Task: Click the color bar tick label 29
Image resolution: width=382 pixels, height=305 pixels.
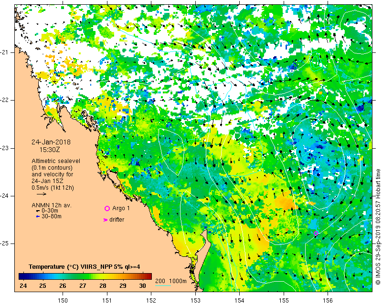Action: [x=123, y=285]
